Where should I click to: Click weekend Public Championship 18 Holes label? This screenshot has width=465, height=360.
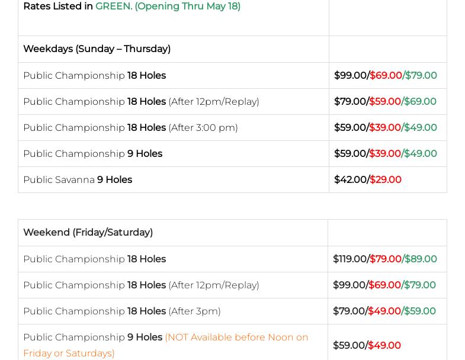(x=94, y=259)
